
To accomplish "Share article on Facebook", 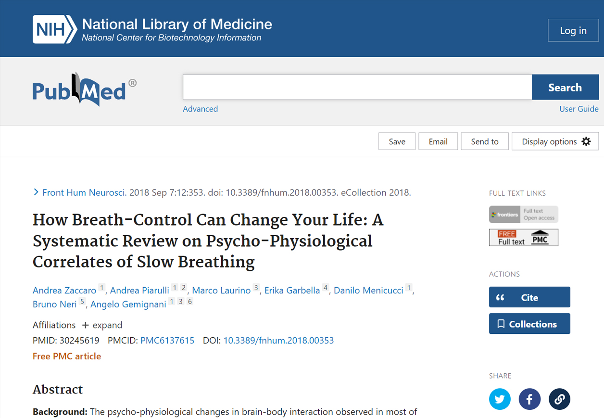I will point(529,399).
